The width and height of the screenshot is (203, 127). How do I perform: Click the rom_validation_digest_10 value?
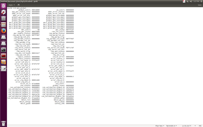click(70, 96)
